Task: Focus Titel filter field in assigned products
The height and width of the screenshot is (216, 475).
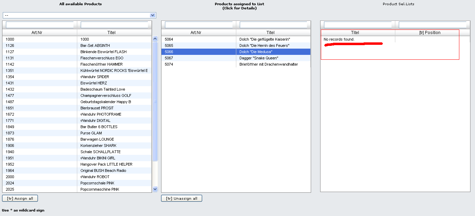Action: click(x=273, y=25)
